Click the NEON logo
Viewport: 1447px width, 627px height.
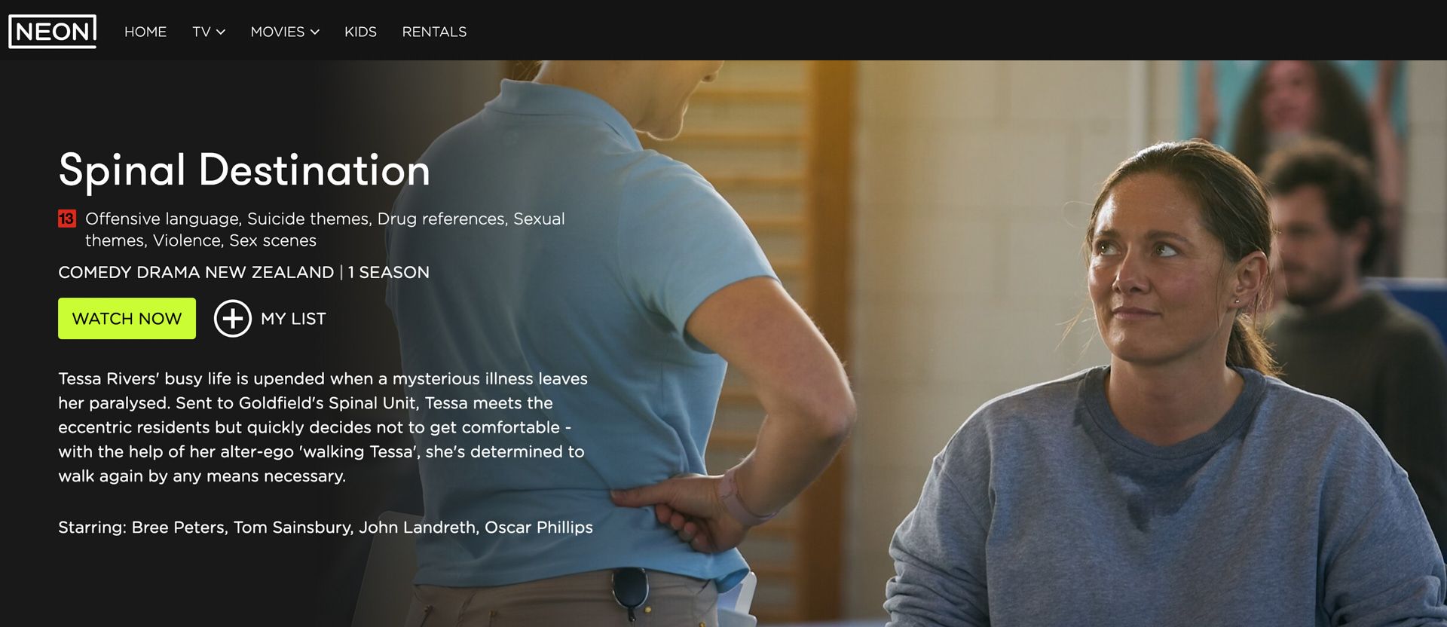click(x=52, y=32)
